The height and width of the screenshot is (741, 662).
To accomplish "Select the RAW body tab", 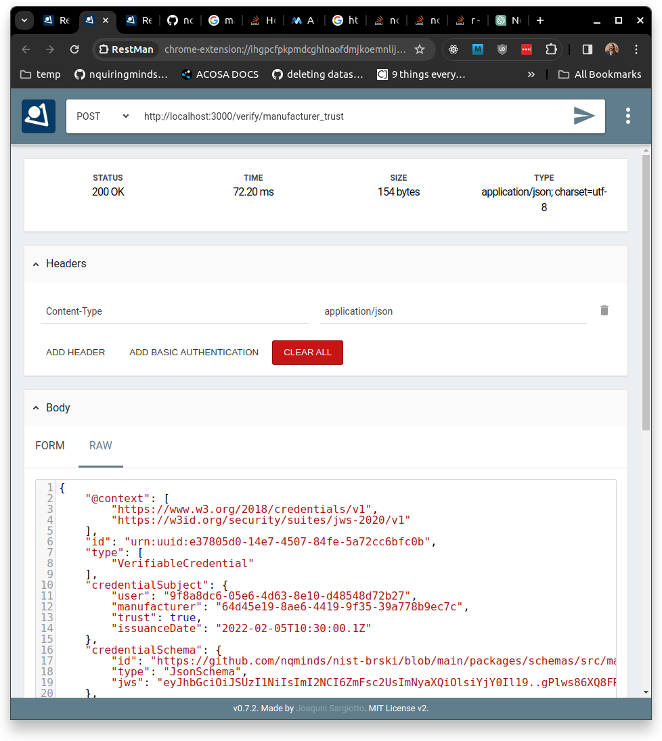I will (101, 446).
